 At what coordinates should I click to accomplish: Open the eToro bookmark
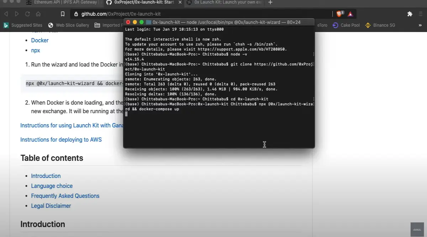pos(322,25)
